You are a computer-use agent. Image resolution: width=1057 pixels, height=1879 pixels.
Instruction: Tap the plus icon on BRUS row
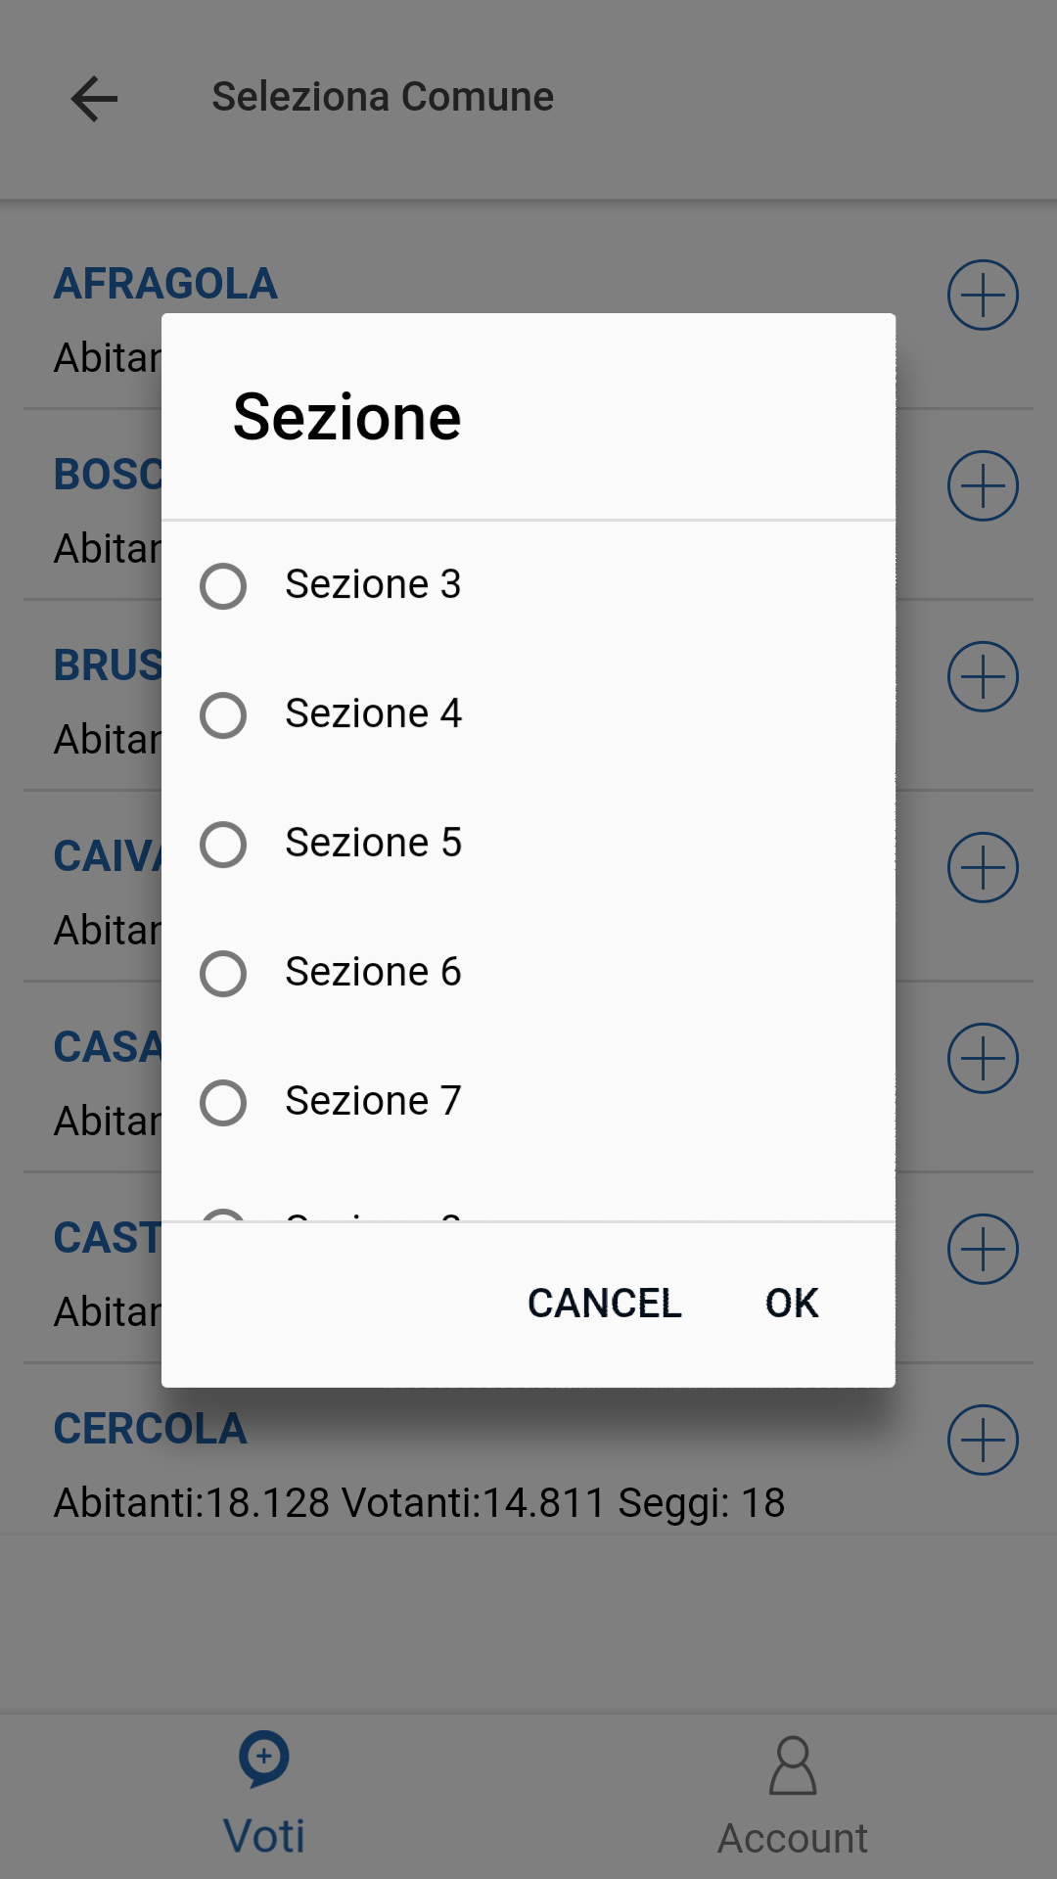pos(983,676)
